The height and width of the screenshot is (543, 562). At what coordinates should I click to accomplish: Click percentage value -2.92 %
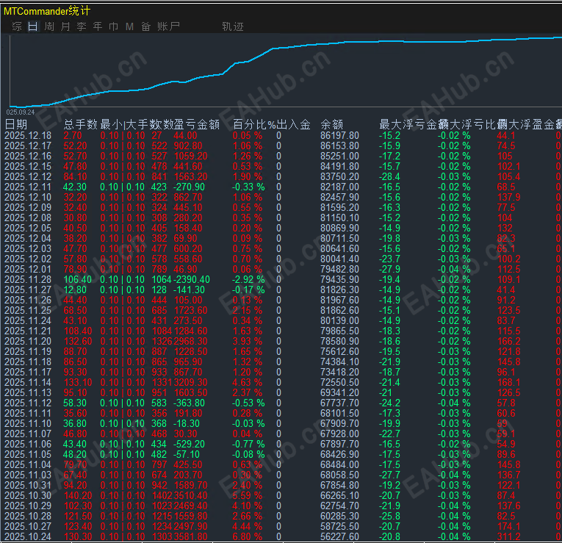coord(248,279)
